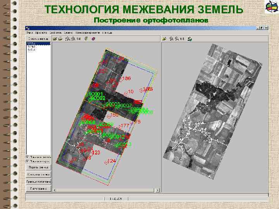Click the application icon in the title bar

tap(28, 28)
